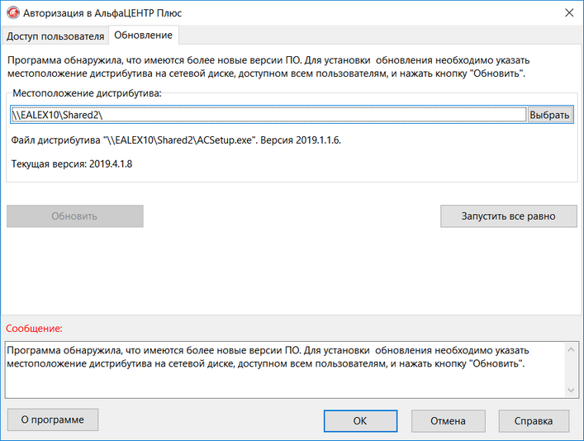Click the message box scroll up arrow
This screenshot has width=584, height=441.
click(x=571, y=350)
